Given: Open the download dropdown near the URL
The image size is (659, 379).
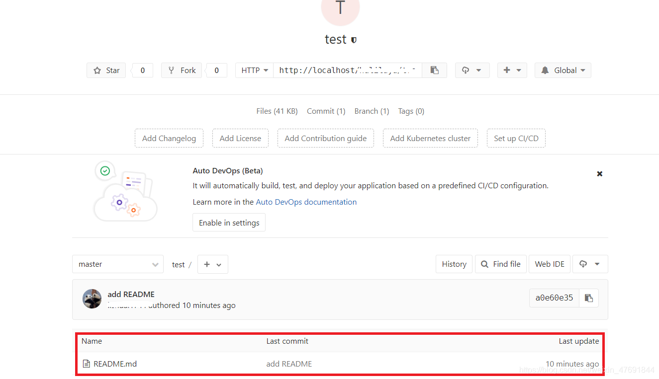Looking at the screenshot, I should tap(472, 70).
